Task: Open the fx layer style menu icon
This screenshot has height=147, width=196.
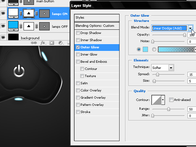Action: point(43,43)
